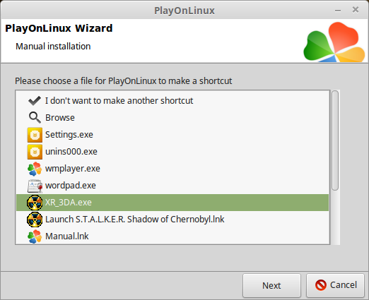The width and height of the screenshot is (369, 300).
Task: Click the checkmark icon for no shortcut
Action: tap(35, 101)
